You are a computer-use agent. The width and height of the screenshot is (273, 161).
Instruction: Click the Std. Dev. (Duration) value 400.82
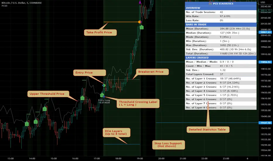236,49
